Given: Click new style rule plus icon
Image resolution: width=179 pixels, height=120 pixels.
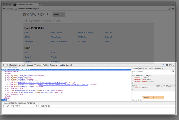Looking at the screenshot, I should 170,71.
